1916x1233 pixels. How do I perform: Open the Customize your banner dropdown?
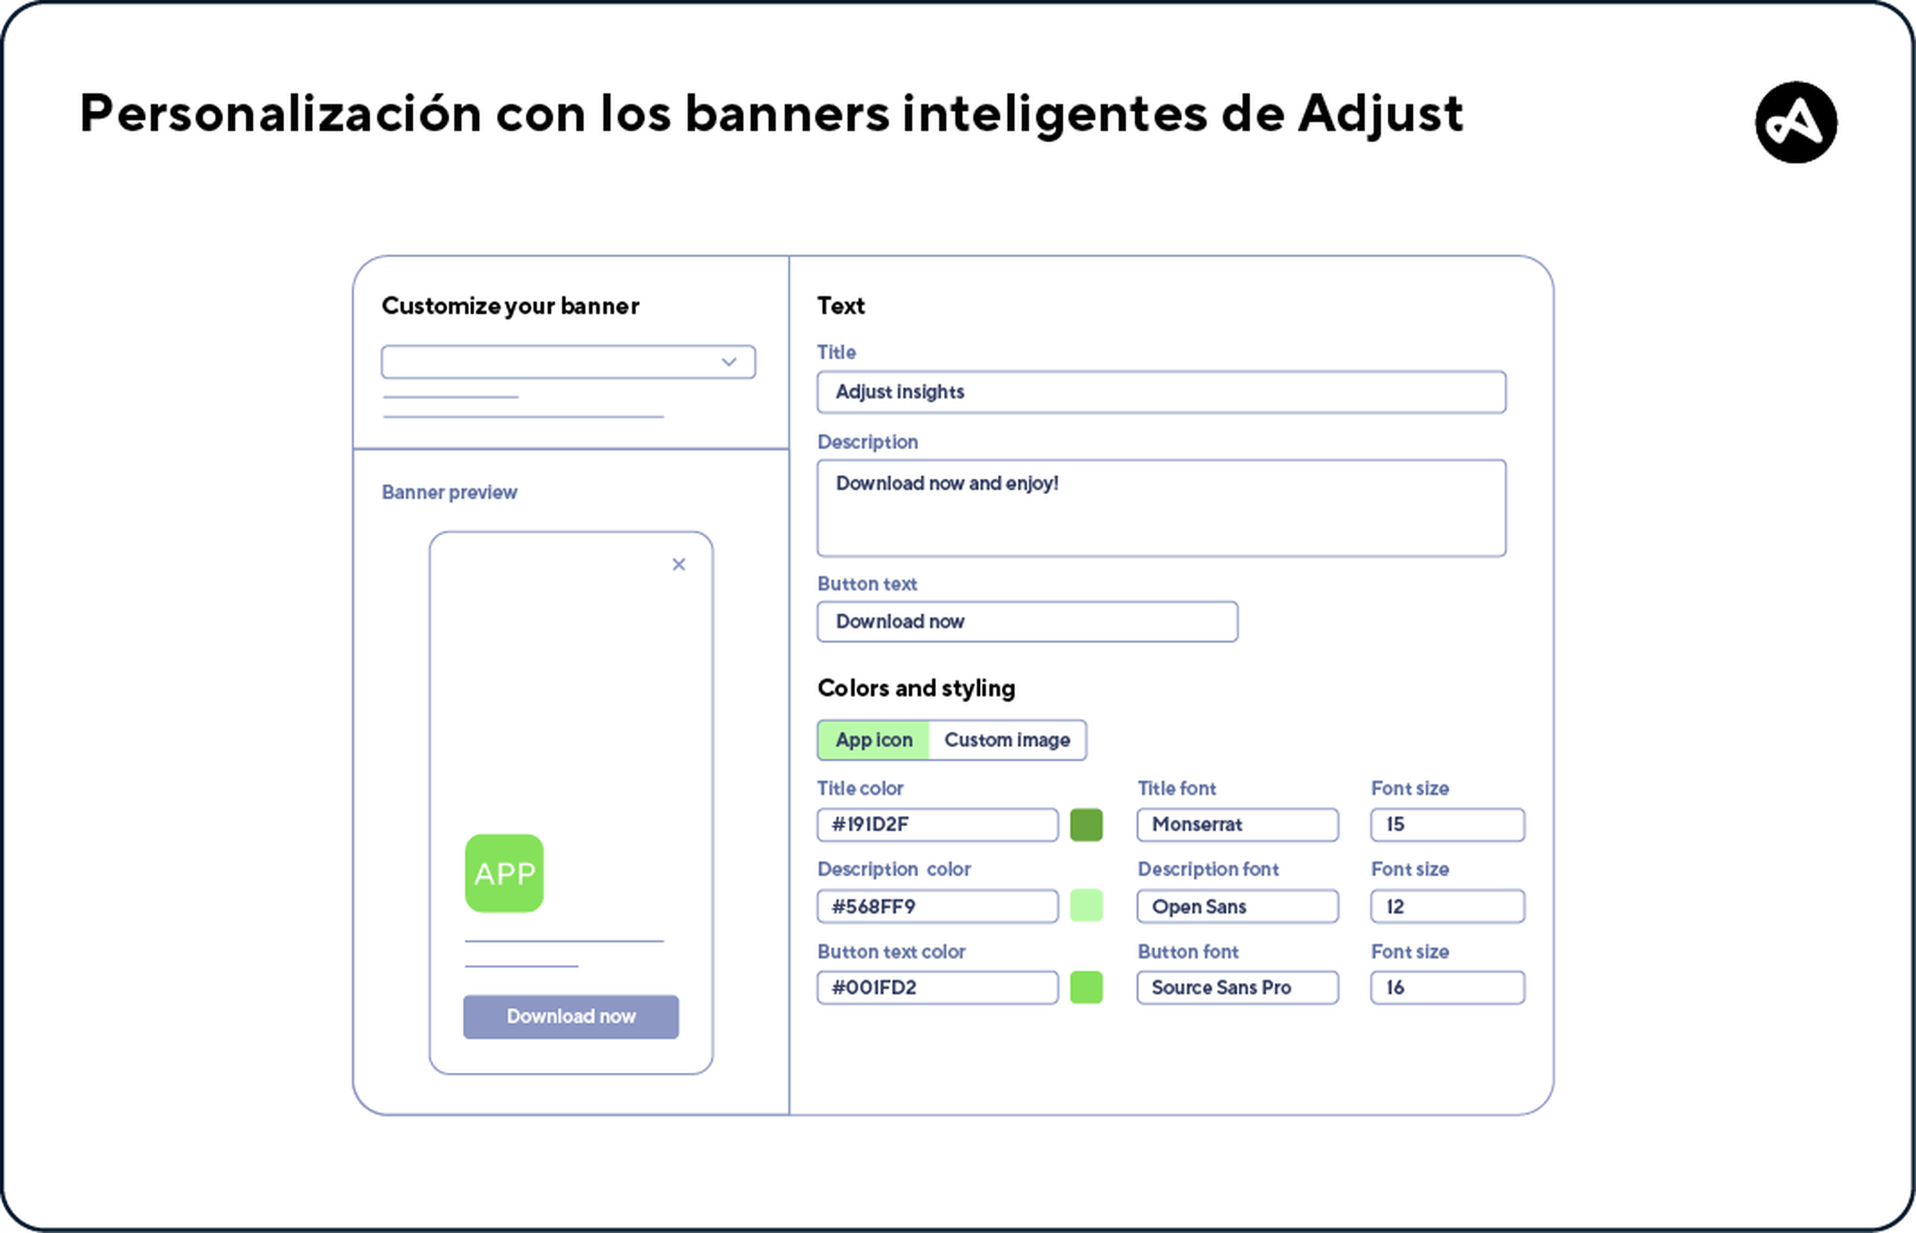coord(568,362)
